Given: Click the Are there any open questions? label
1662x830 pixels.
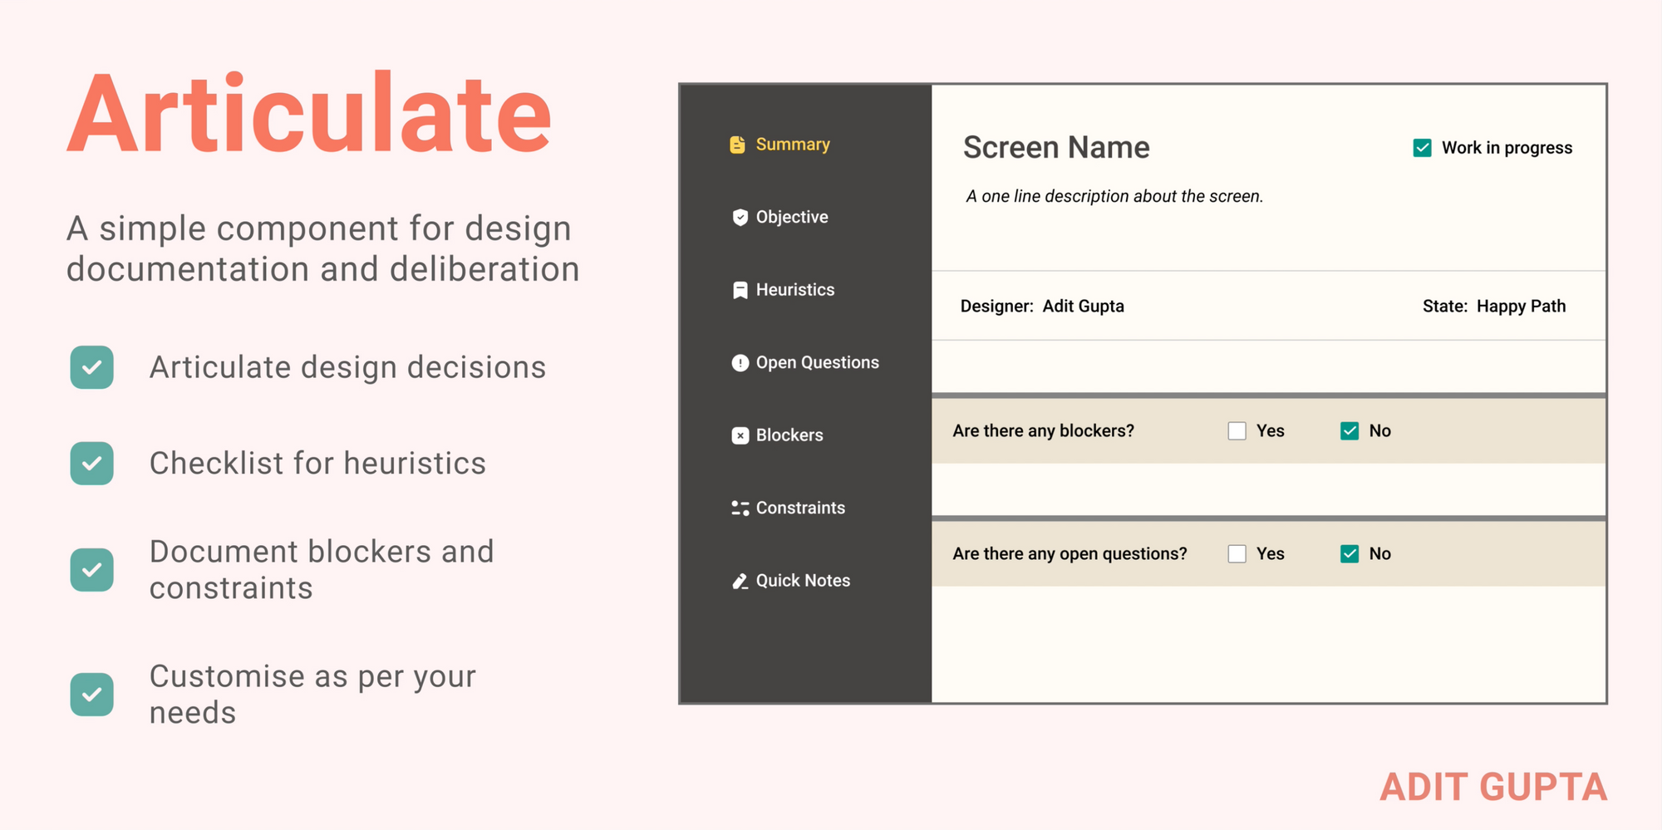Looking at the screenshot, I should click(1069, 554).
